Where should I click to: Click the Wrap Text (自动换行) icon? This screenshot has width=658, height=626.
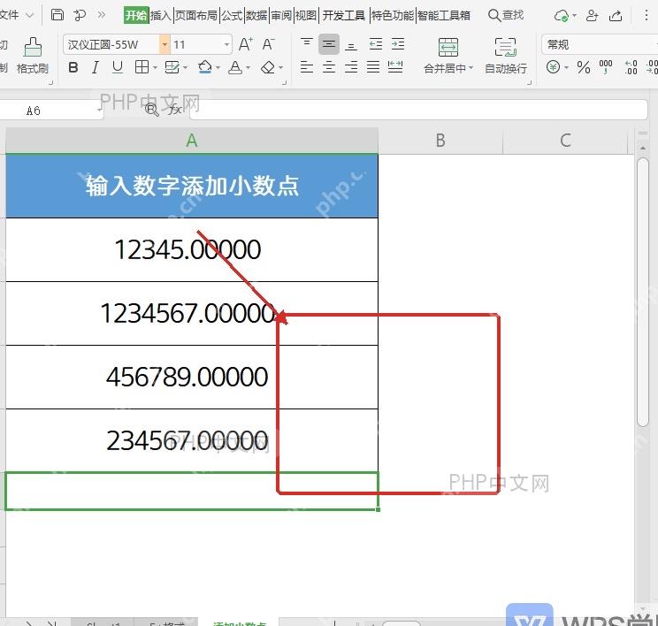[x=505, y=47]
